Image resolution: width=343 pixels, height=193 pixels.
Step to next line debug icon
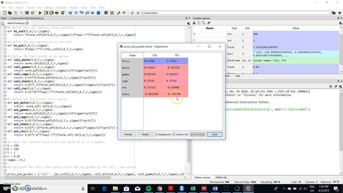click(x=76, y=13)
